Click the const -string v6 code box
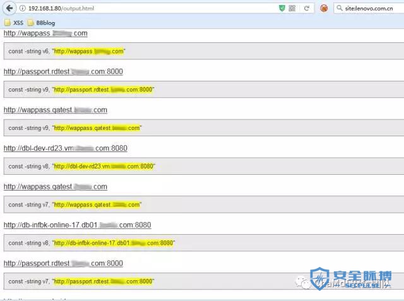 [202, 51]
